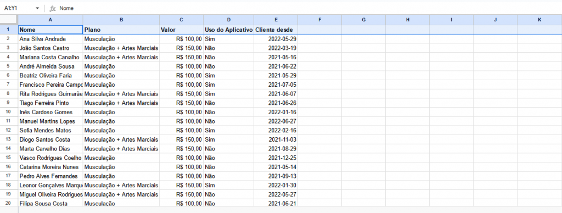Click the Valor header cell
This screenshot has height=213, width=562.
[181, 30]
